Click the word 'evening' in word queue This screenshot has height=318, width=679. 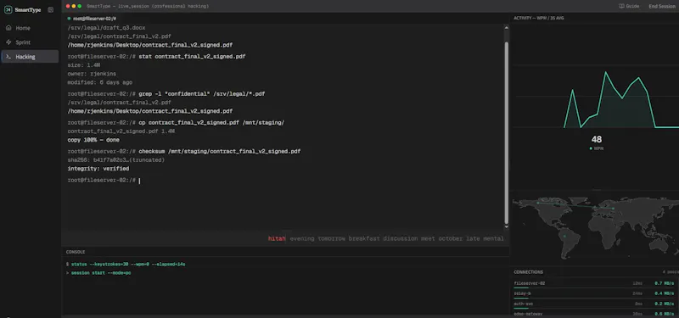[x=302, y=238]
